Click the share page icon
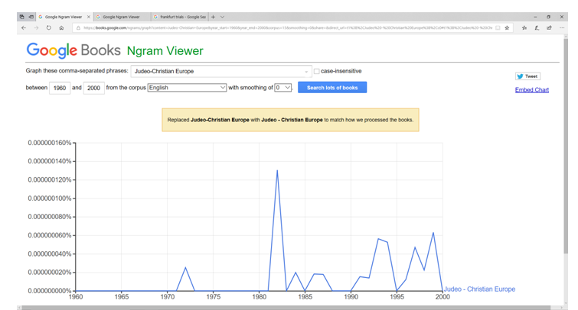 pyautogui.click(x=549, y=28)
